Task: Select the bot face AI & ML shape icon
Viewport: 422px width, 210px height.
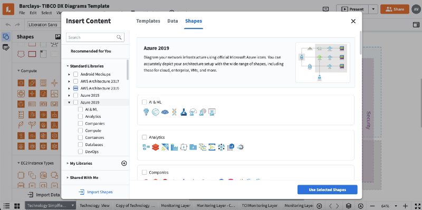Action: pyautogui.click(x=156, y=112)
